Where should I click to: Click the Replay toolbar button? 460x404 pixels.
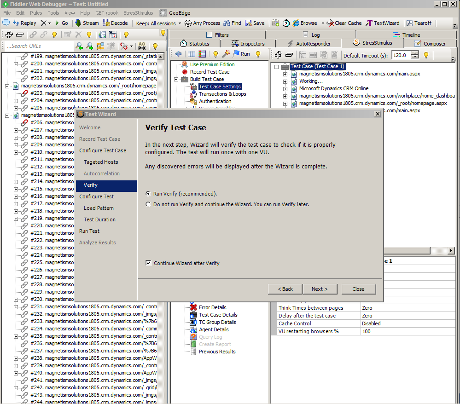25,23
